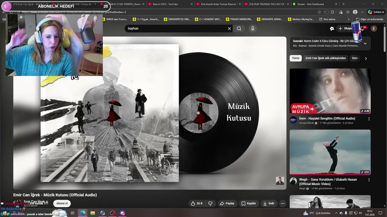Screen dimensions: 387x217
Task: Open 'Diğer sık kullanılanlar' folder
Action: pyautogui.click(x=369, y=19)
